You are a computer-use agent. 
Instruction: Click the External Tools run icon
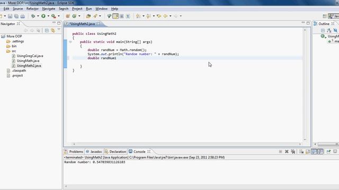point(53,16)
